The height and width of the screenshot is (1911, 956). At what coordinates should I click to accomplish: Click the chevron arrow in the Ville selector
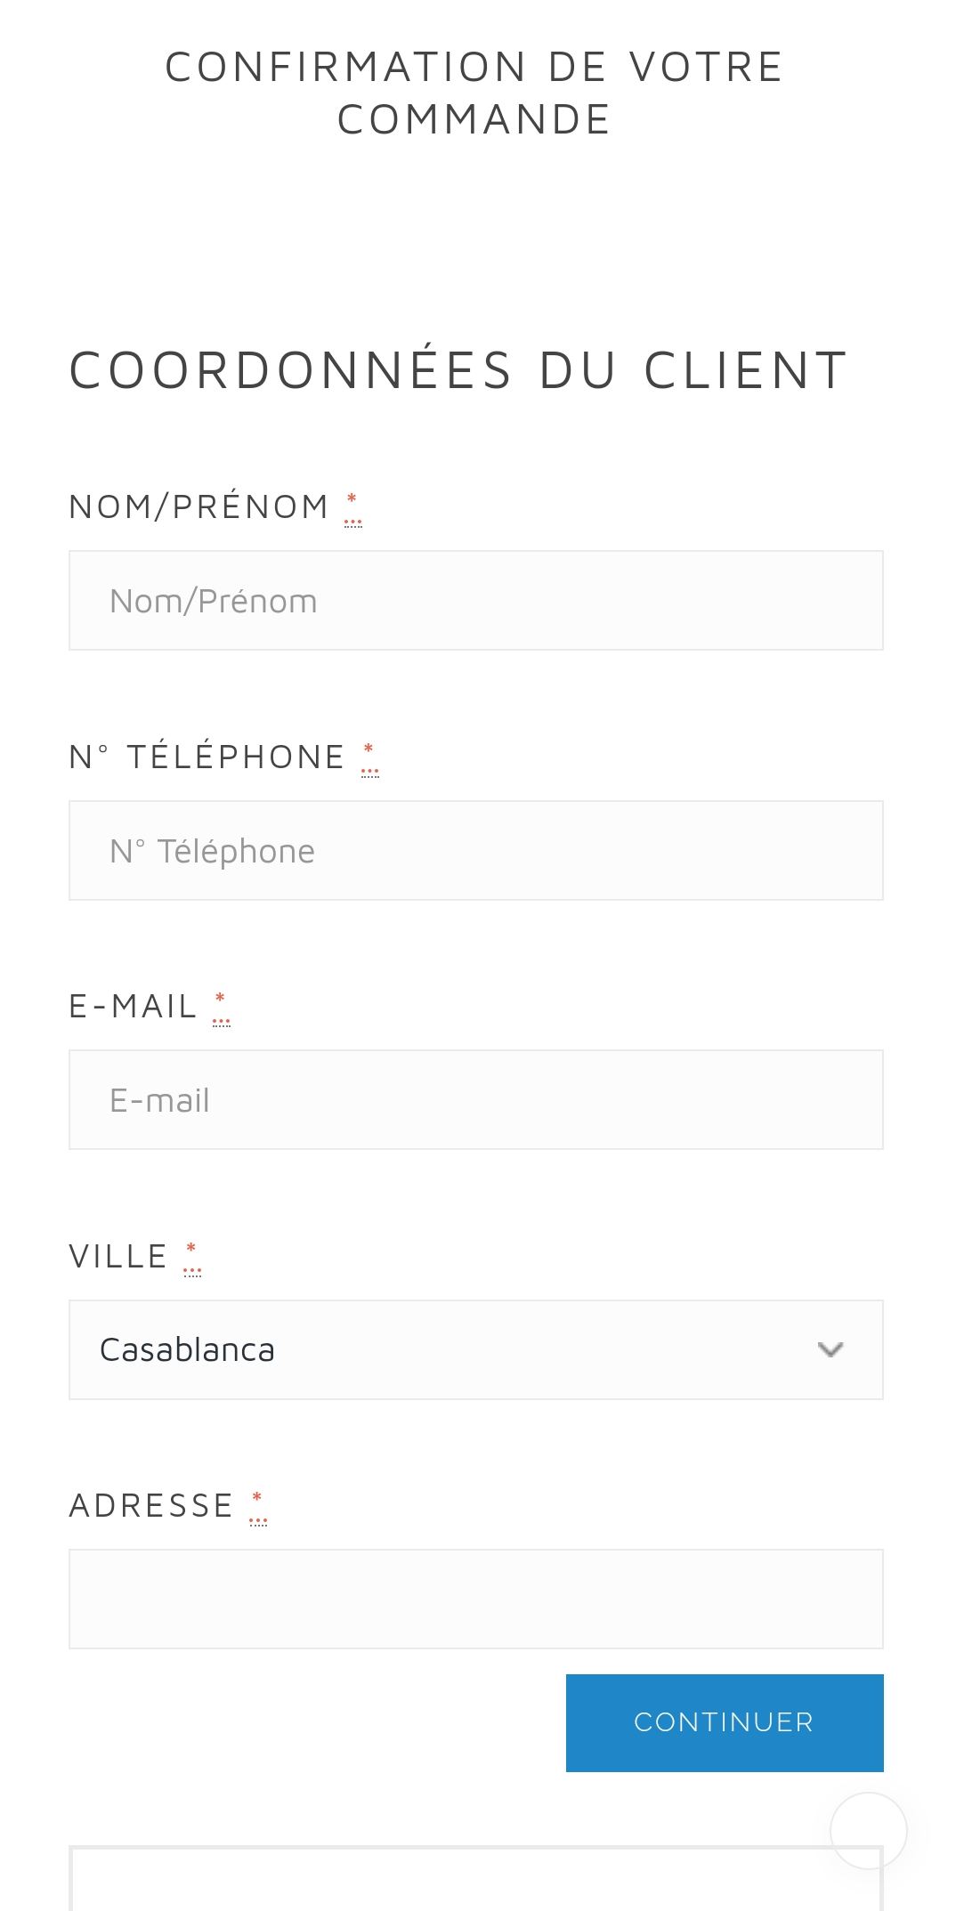pyautogui.click(x=830, y=1349)
